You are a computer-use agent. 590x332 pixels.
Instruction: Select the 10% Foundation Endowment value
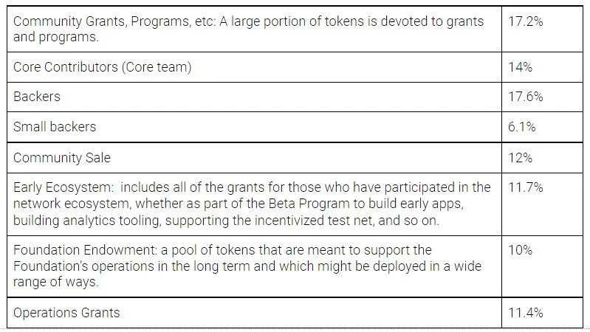click(520, 250)
